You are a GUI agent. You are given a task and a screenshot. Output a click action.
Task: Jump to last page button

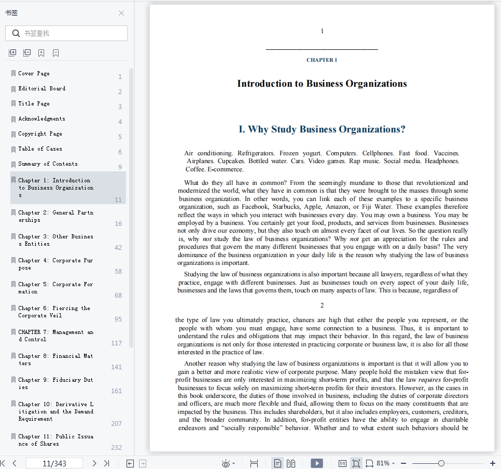[107, 463]
